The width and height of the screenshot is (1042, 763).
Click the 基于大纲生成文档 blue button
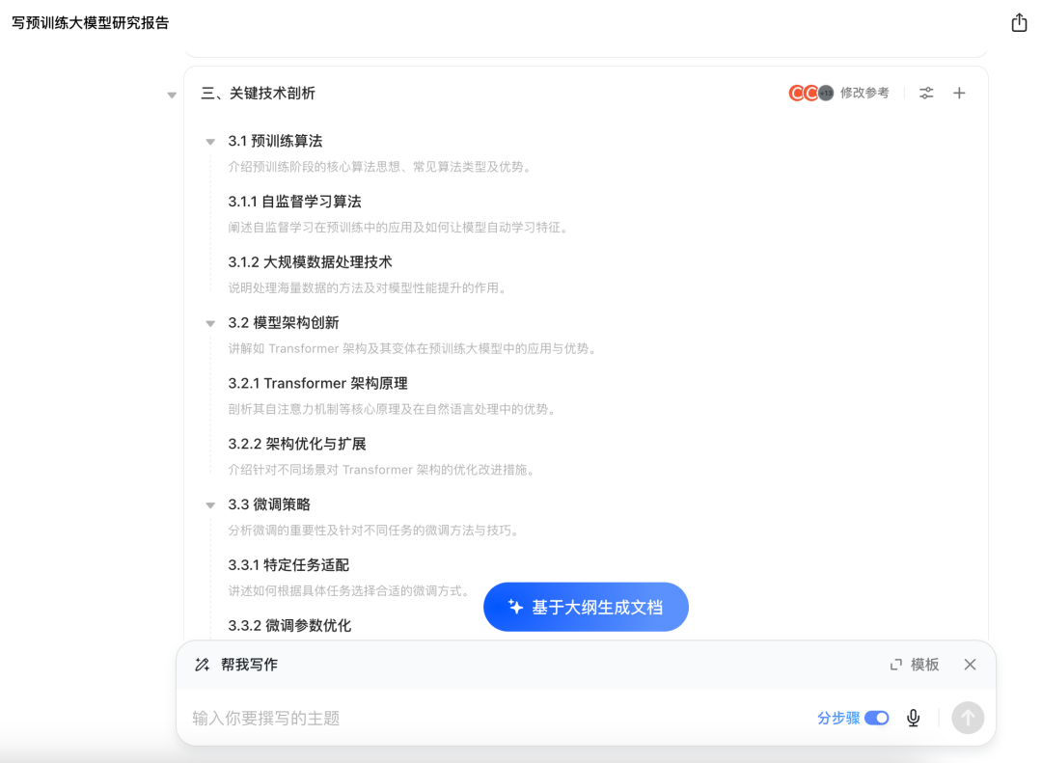[586, 607]
